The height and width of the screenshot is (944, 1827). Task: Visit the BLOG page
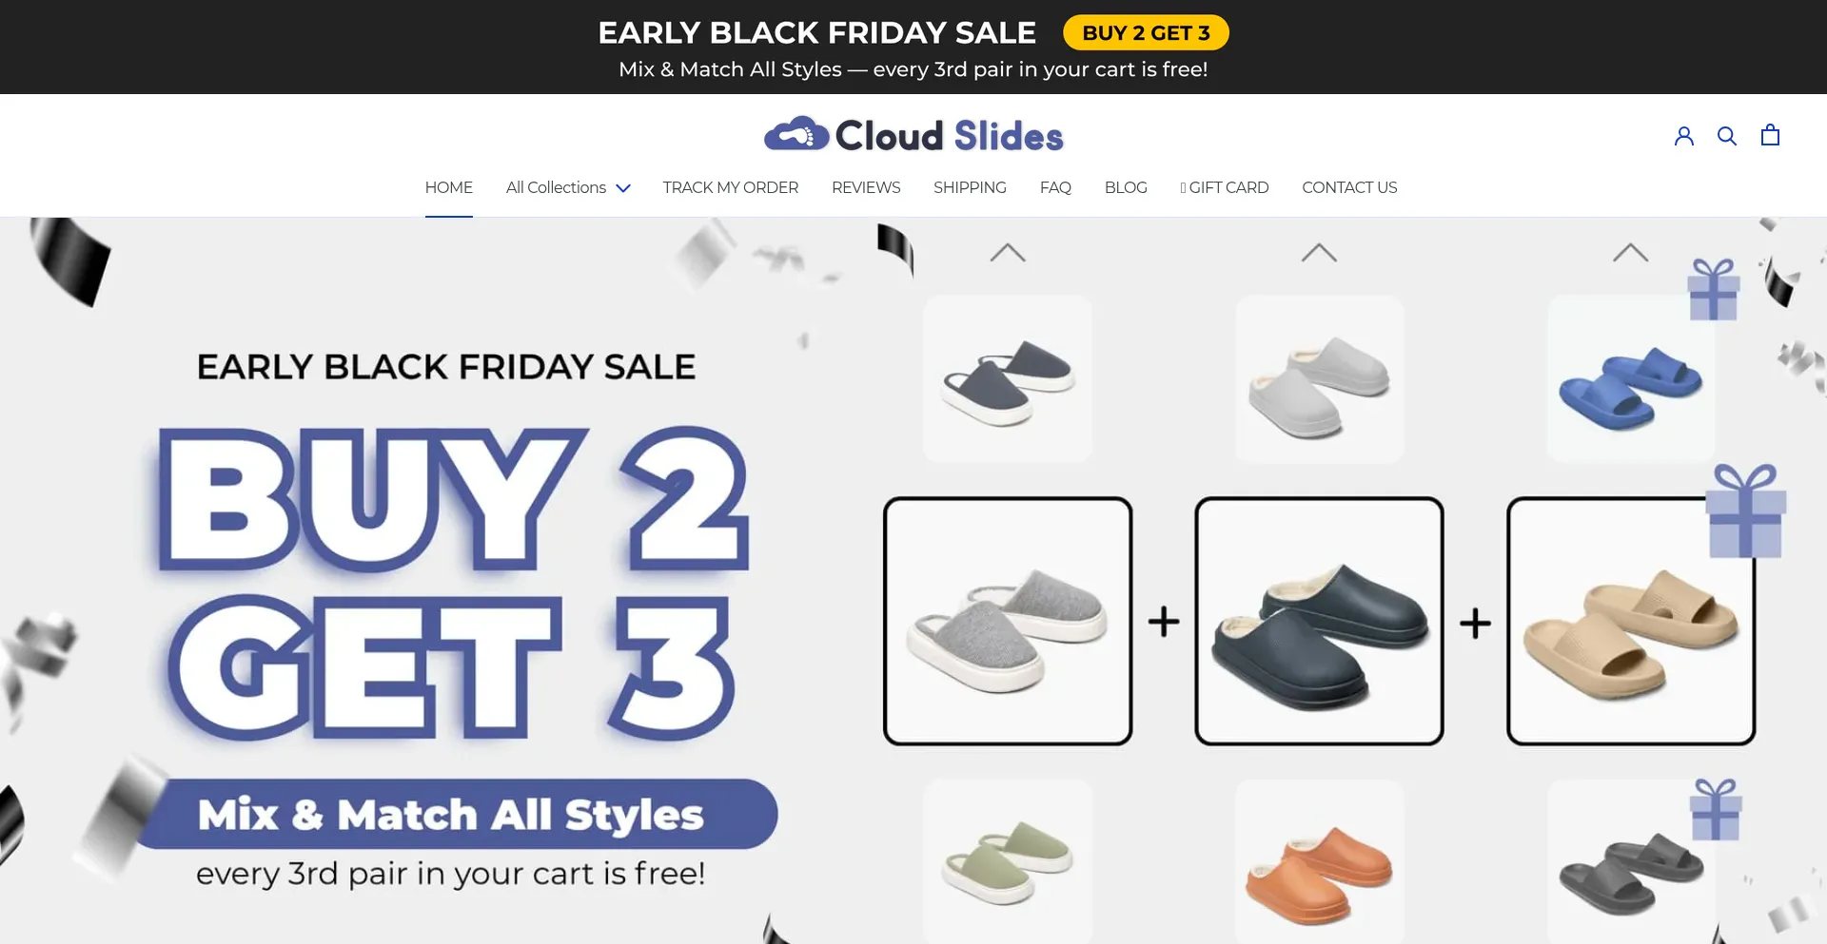tap(1125, 187)
